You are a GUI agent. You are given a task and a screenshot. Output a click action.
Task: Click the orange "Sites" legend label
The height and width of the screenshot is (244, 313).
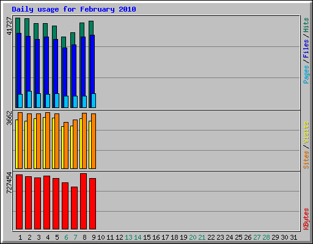coord(306,160)
